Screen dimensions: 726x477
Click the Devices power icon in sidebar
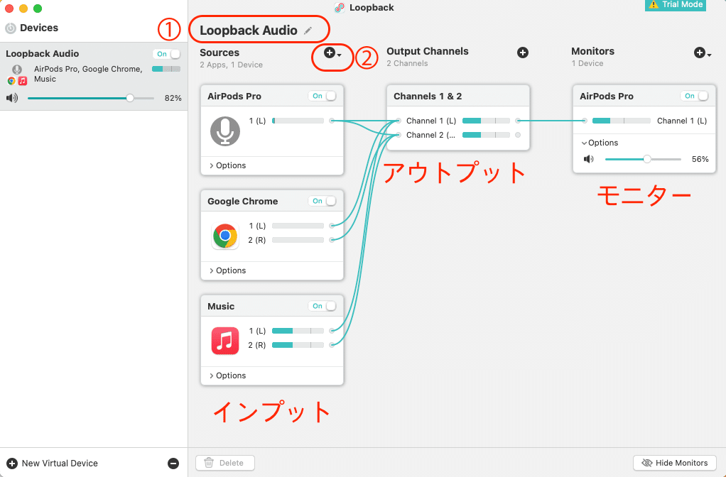click(x=10, y=28)
